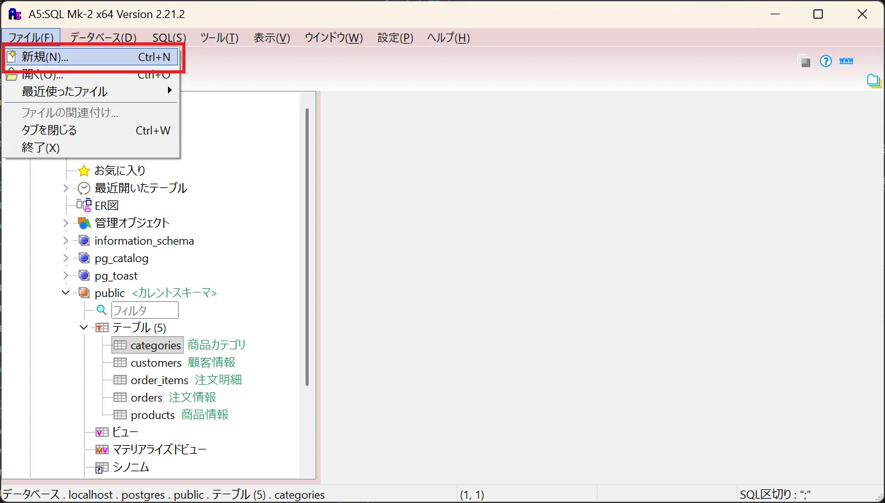Screen dimensions: 885x503
Task: Choose 新規(N)... from the File menu
Action: 91,57
